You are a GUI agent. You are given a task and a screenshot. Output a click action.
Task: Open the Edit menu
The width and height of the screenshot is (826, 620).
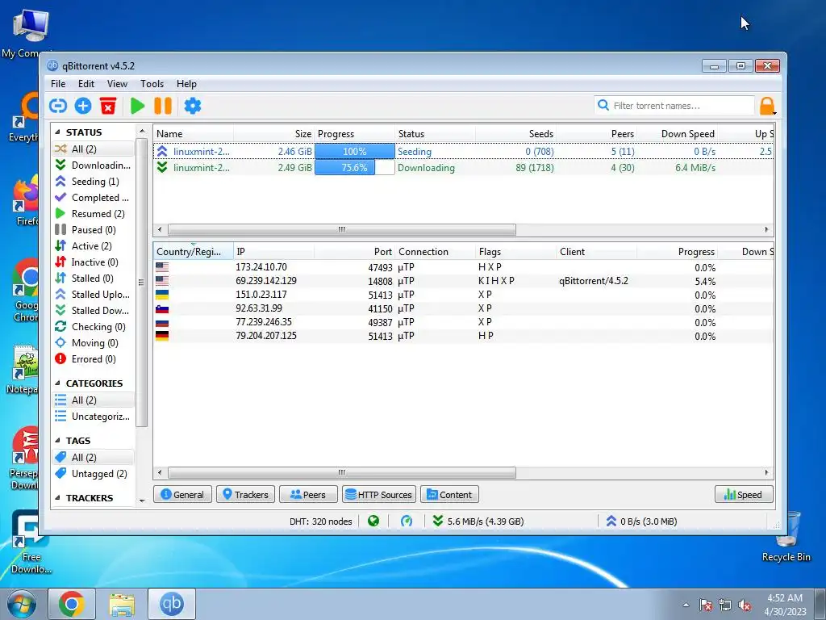[86, 84]
